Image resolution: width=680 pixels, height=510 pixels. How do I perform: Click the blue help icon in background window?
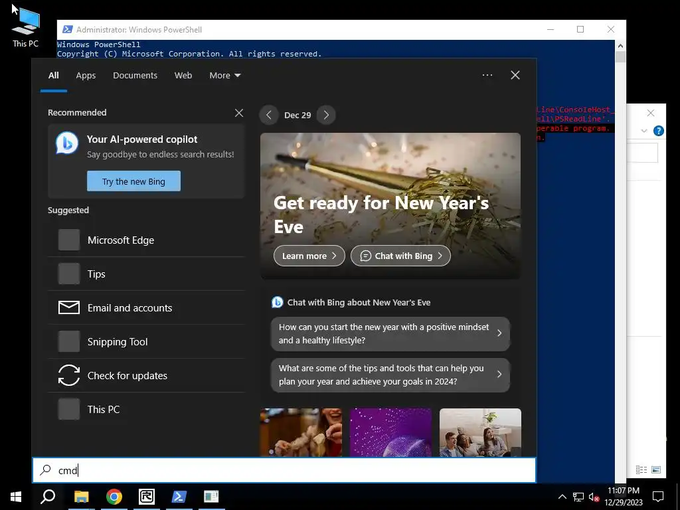[658, 131]
